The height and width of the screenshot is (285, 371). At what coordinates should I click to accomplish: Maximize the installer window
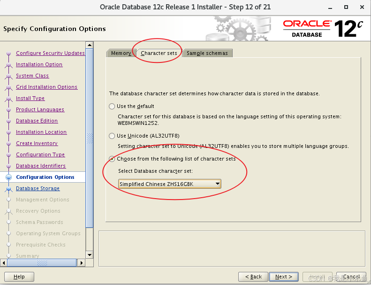click(346, 8)
